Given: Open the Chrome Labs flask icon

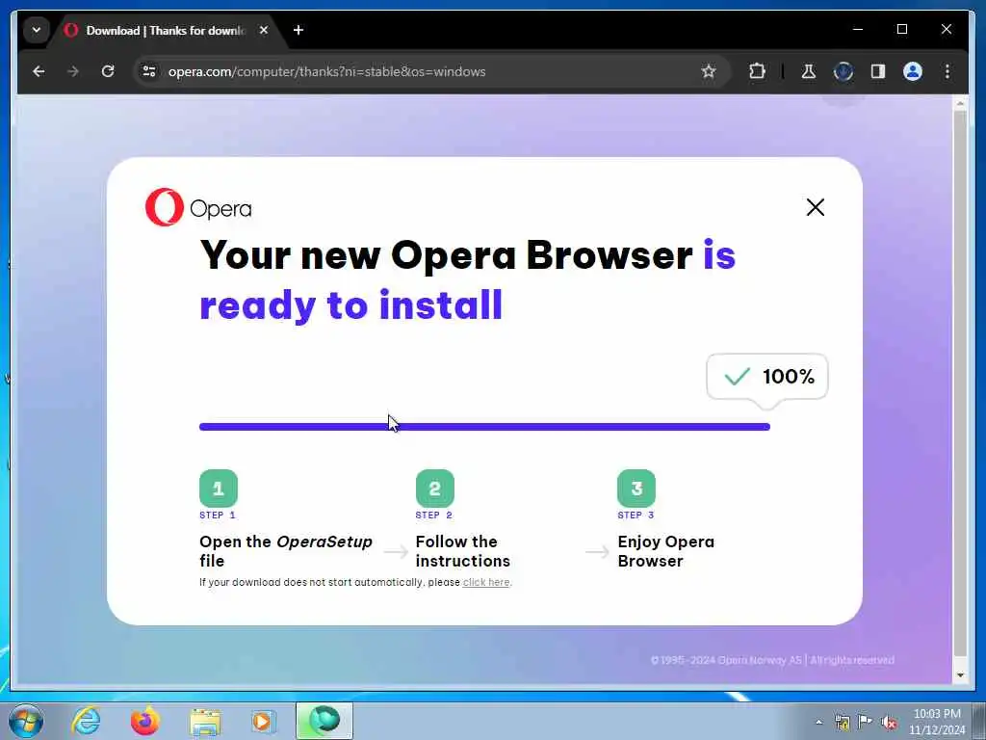Looking at the screenshot, I should (809, 71).
